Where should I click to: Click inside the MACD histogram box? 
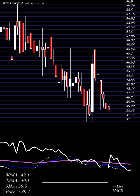[x=77, y=182]
